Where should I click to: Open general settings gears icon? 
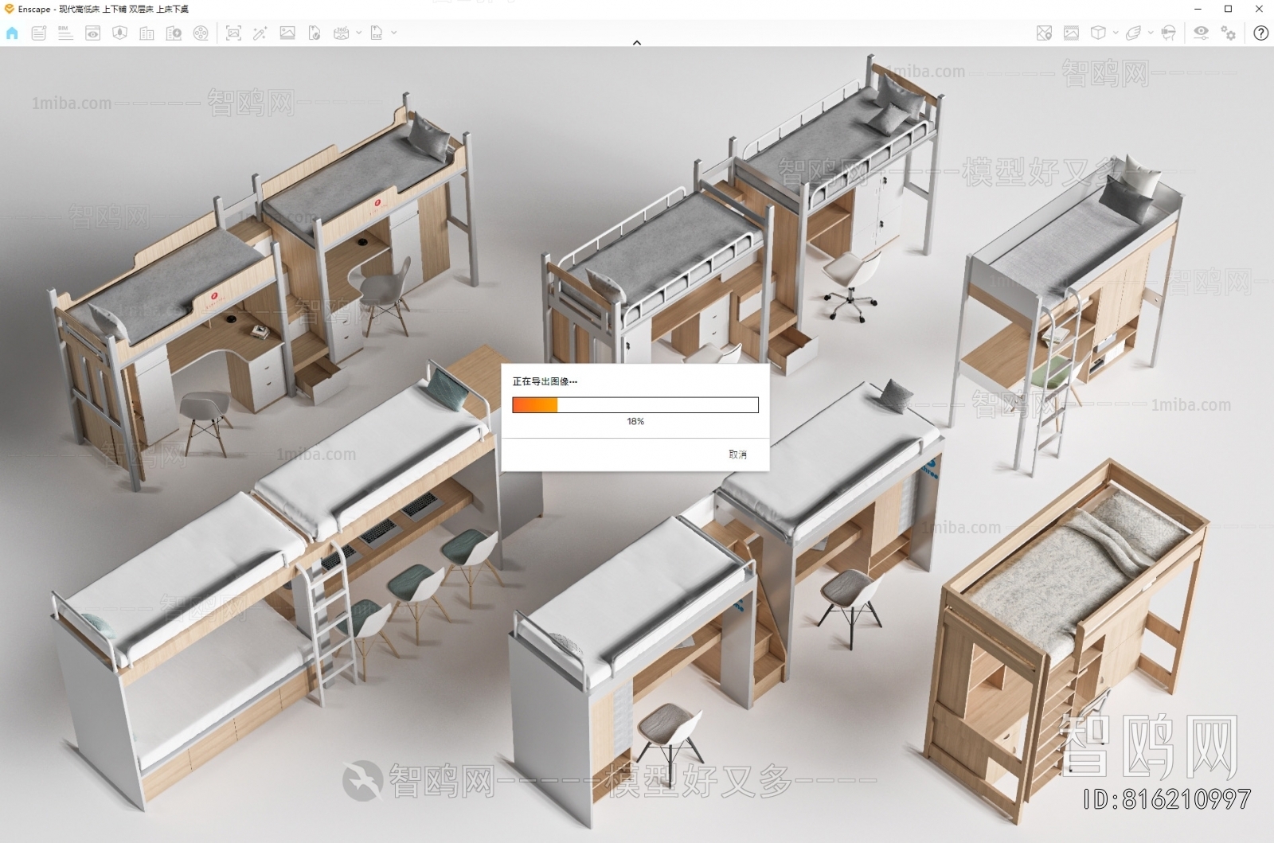click(x=1229, y=33)
